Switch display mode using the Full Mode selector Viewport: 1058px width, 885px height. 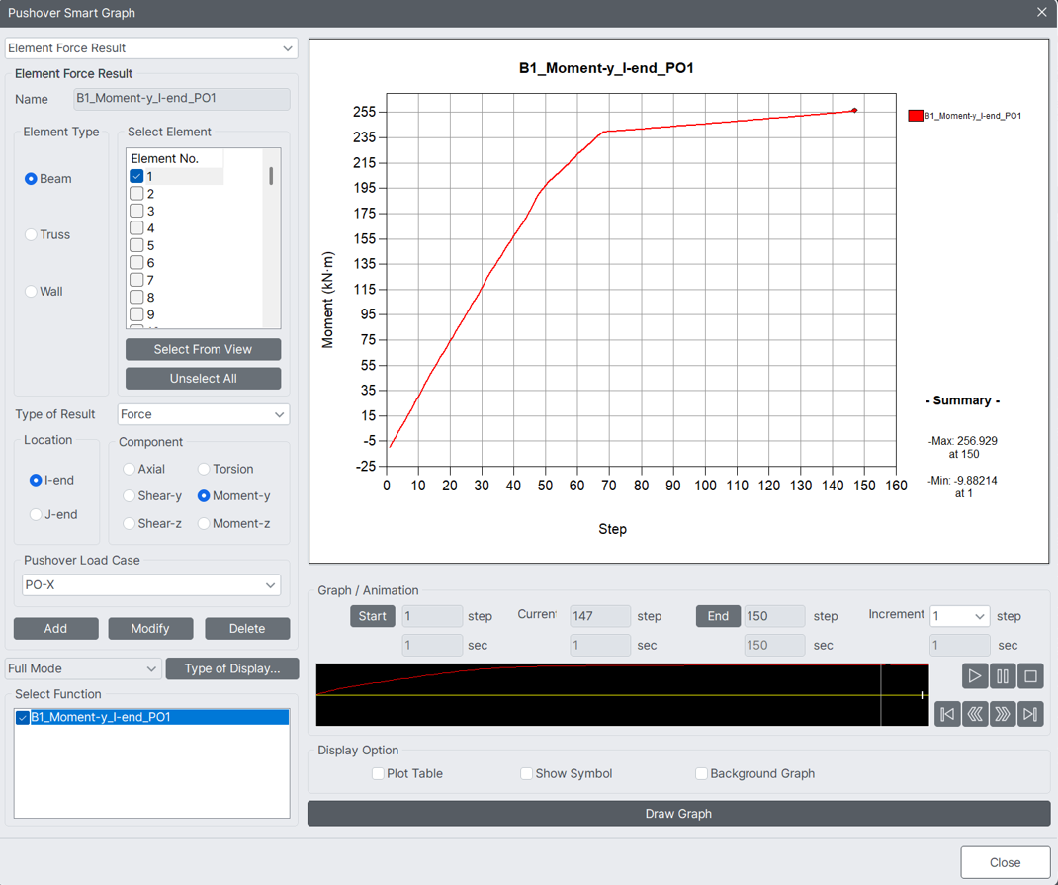click(x=82, y=668)
